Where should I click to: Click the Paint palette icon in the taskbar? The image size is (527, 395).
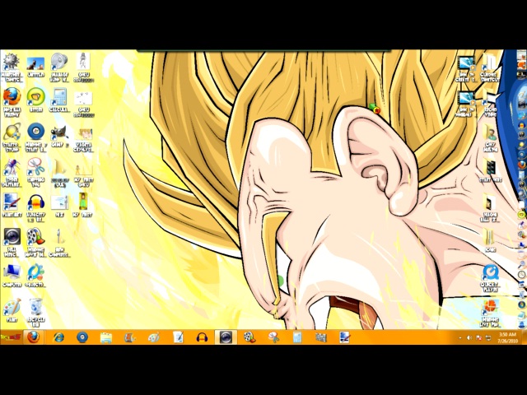pos(154,337)
